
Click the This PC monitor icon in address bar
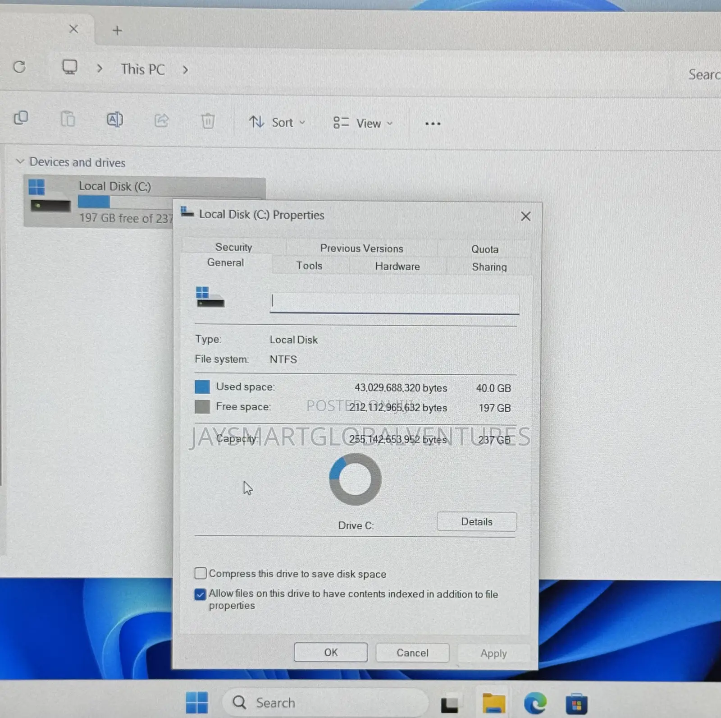click(x=69, y=68)
